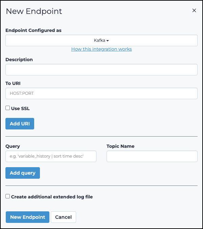Viewport: 203px width, 229px height.
Task: Open the How this integration works link
Action: click(101, 49)
